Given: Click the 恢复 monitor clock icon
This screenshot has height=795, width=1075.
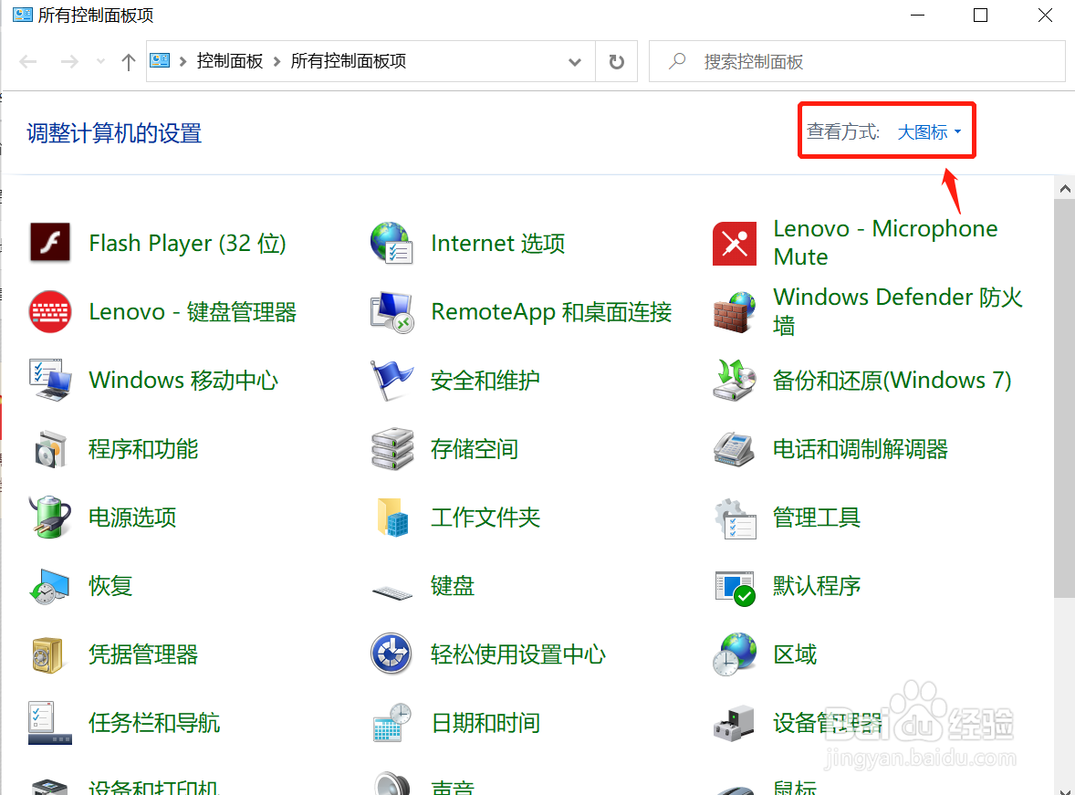Looking at the screenshot, I should tap(50, 586).
